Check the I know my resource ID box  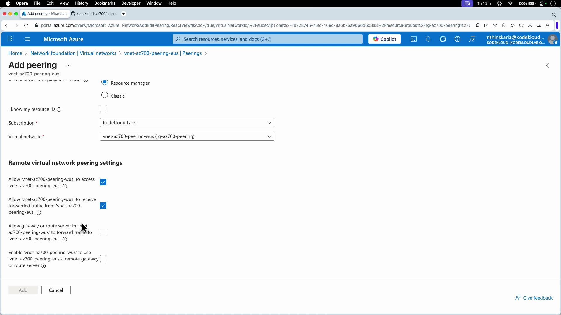click(x=103, y=109)
